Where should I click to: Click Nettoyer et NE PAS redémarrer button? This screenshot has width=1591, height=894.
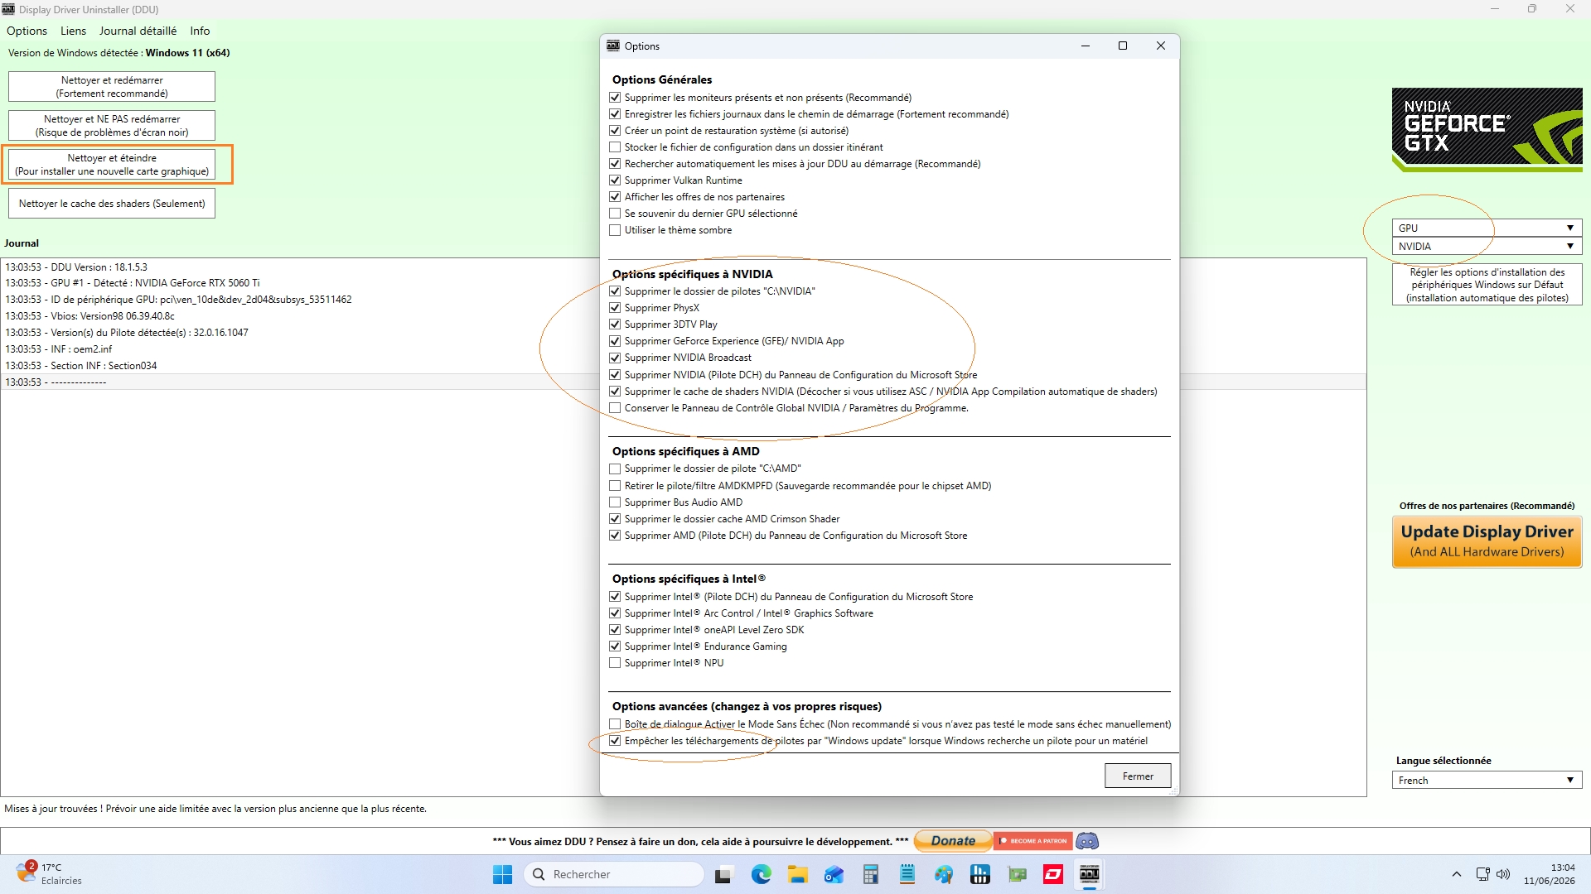112,126
